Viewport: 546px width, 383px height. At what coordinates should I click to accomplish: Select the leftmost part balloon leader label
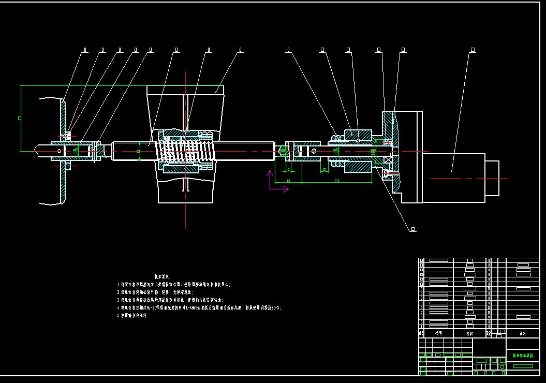click(84, 50)
